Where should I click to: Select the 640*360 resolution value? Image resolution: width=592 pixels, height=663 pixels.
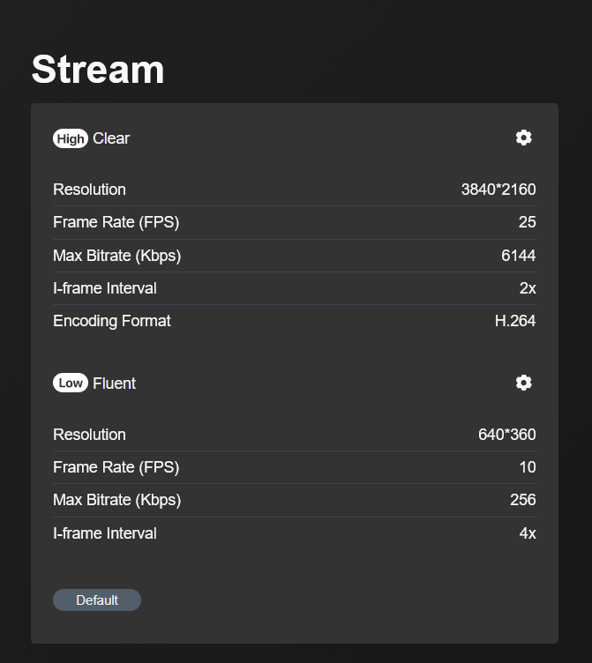[506, 435]
